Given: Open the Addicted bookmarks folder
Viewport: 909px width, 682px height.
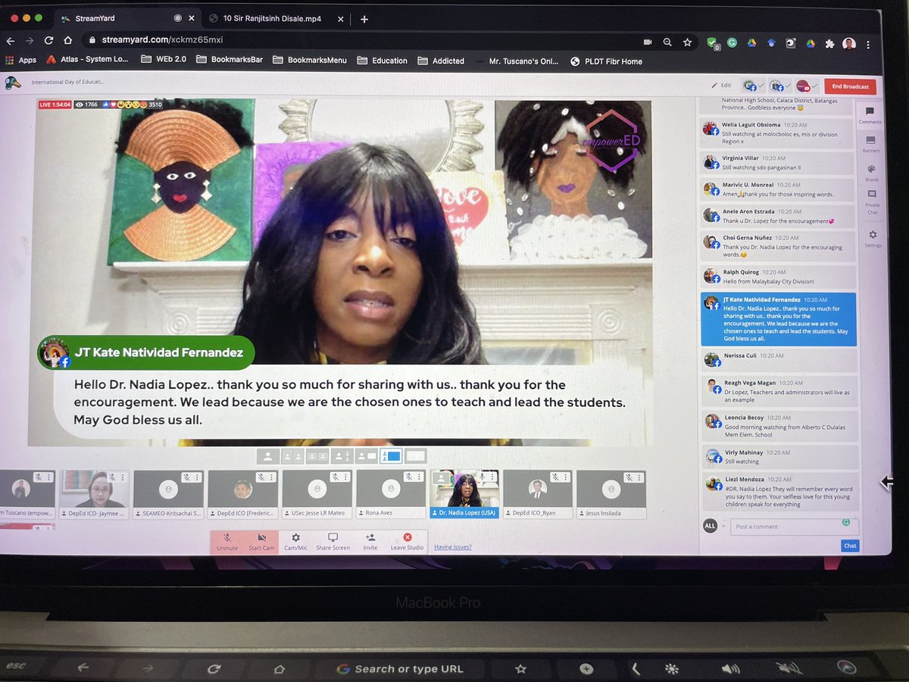Looking at the screenshot, I should coord(442,61).
